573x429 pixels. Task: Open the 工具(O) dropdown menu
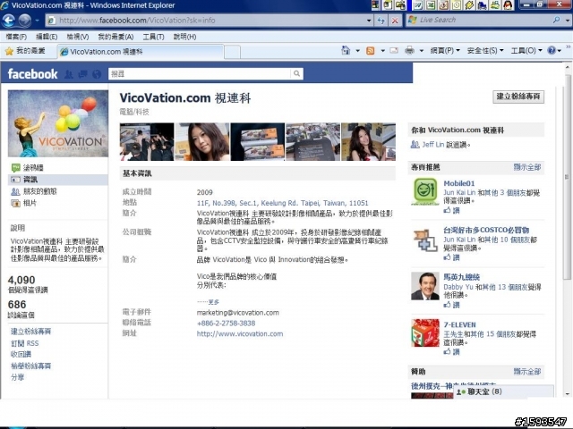tap(526, 51)
